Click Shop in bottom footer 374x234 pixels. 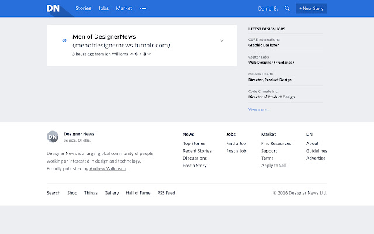[x=72, y=193]
